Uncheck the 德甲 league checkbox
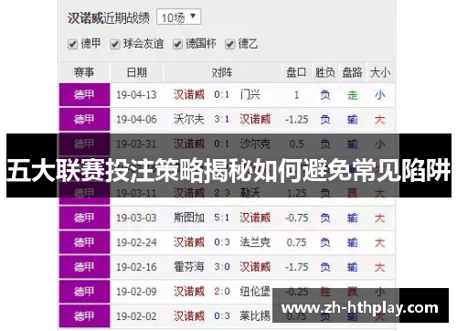 pyautogui.click(x=72, y=44)
